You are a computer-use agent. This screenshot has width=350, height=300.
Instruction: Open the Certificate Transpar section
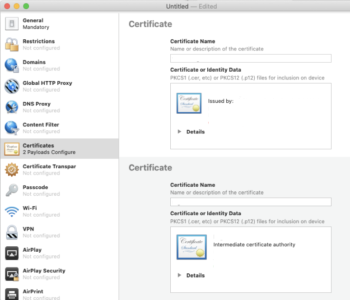[59, 170]
